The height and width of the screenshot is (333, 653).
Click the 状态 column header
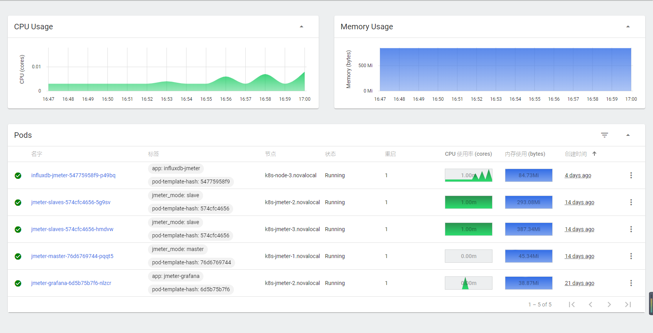click(x=330, y=154)
